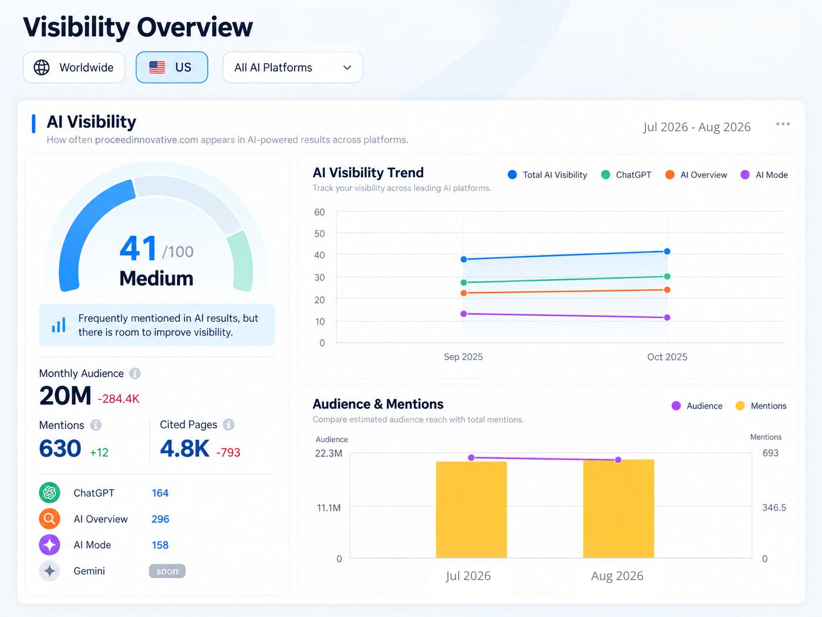This screenshot has height=617, width=822.
Task: Click the purple AI Mode point at Oct 2025
Action: (667, 318)
